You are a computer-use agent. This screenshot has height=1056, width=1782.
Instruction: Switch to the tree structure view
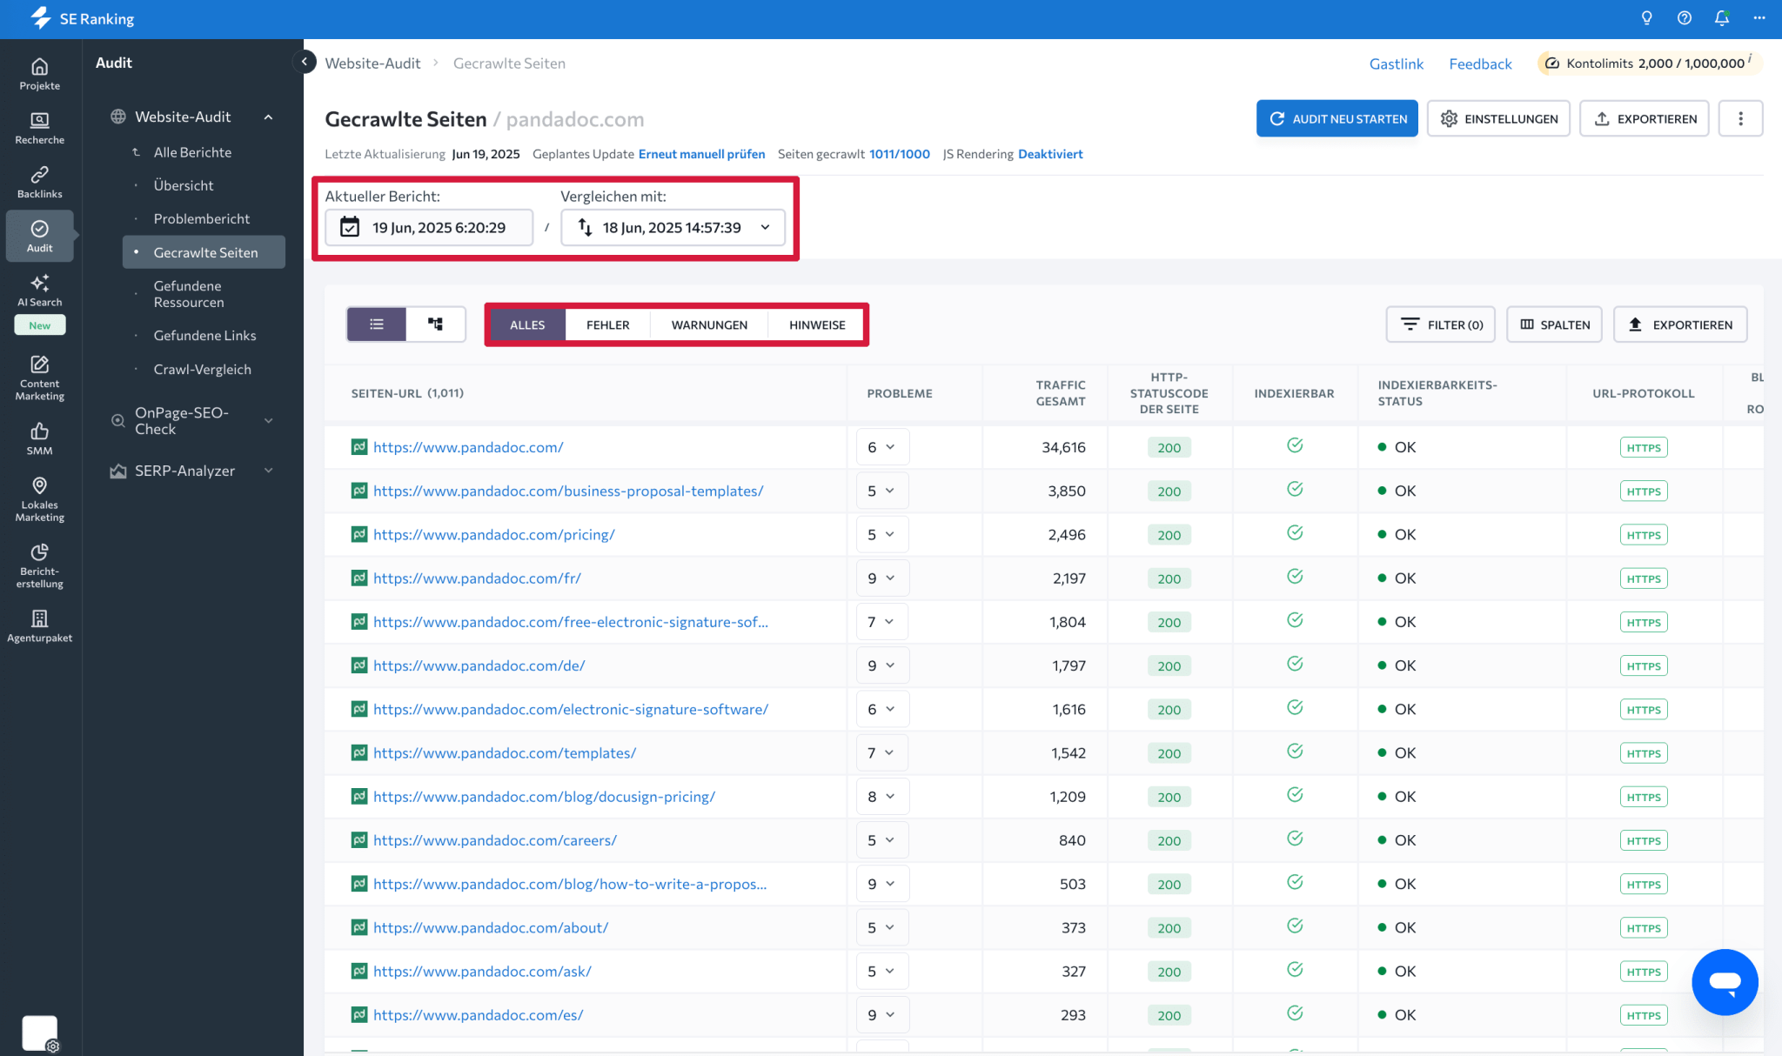436,324
